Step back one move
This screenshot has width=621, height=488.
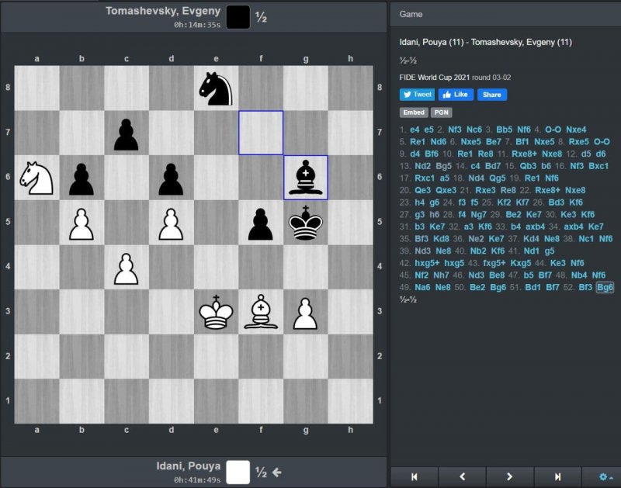coord(462,476)
